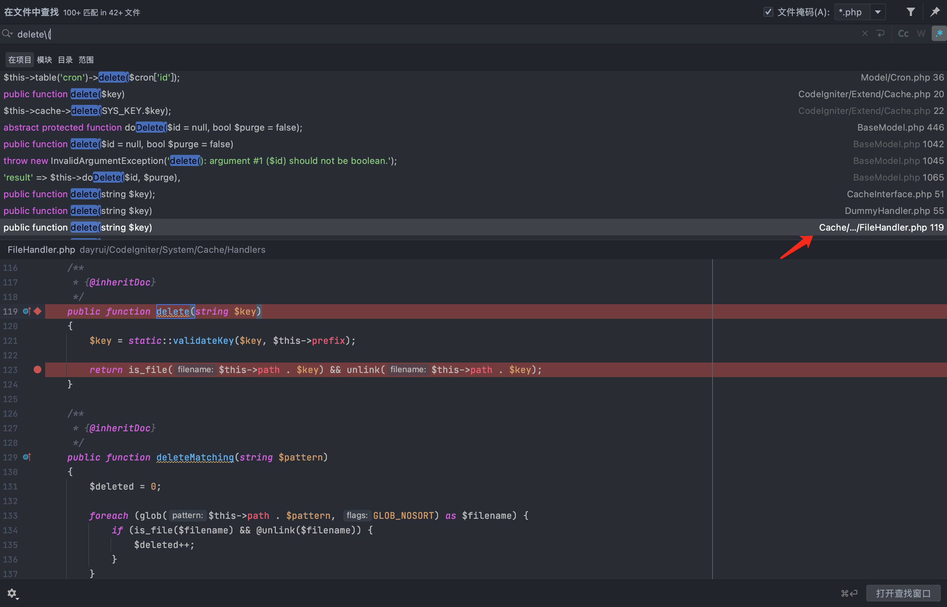Open the search history magnifier icon
947x607 pixels.
7,34
